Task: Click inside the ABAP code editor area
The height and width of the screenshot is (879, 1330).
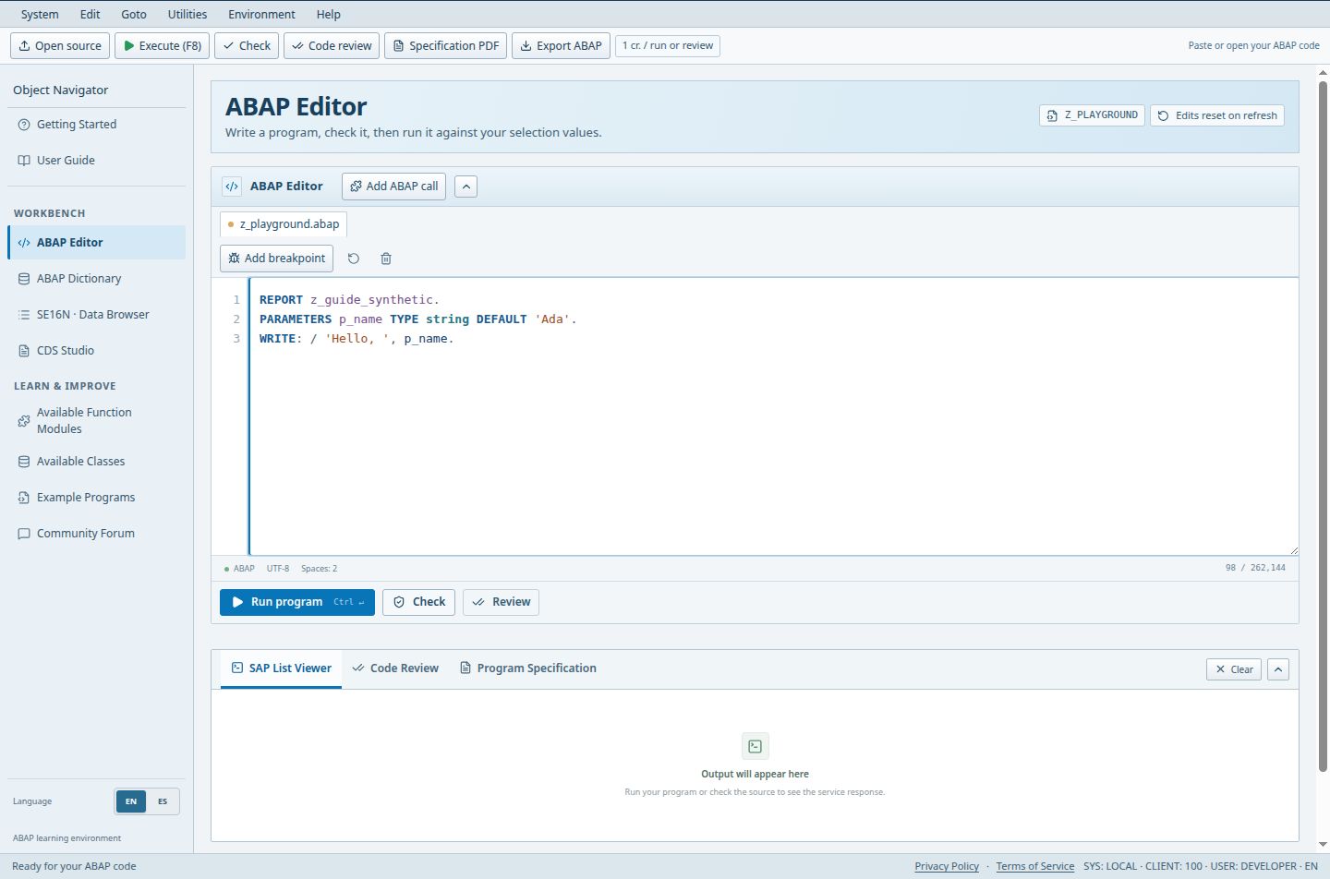Action: click(774, 416)
